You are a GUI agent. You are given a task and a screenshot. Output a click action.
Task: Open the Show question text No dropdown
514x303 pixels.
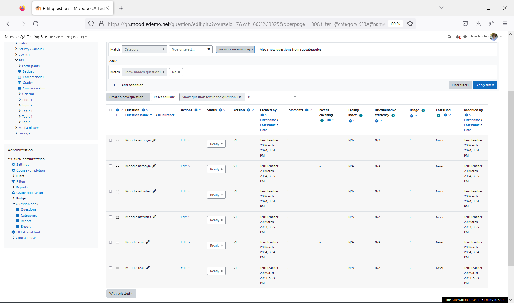271,97
